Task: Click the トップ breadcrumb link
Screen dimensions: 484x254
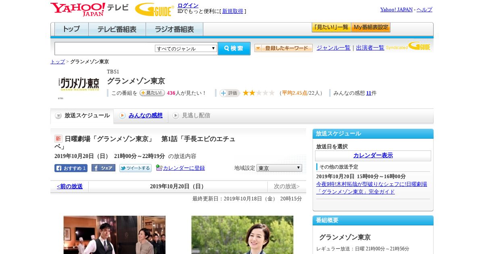Action: pyautogui.click(x=58, y=62)
